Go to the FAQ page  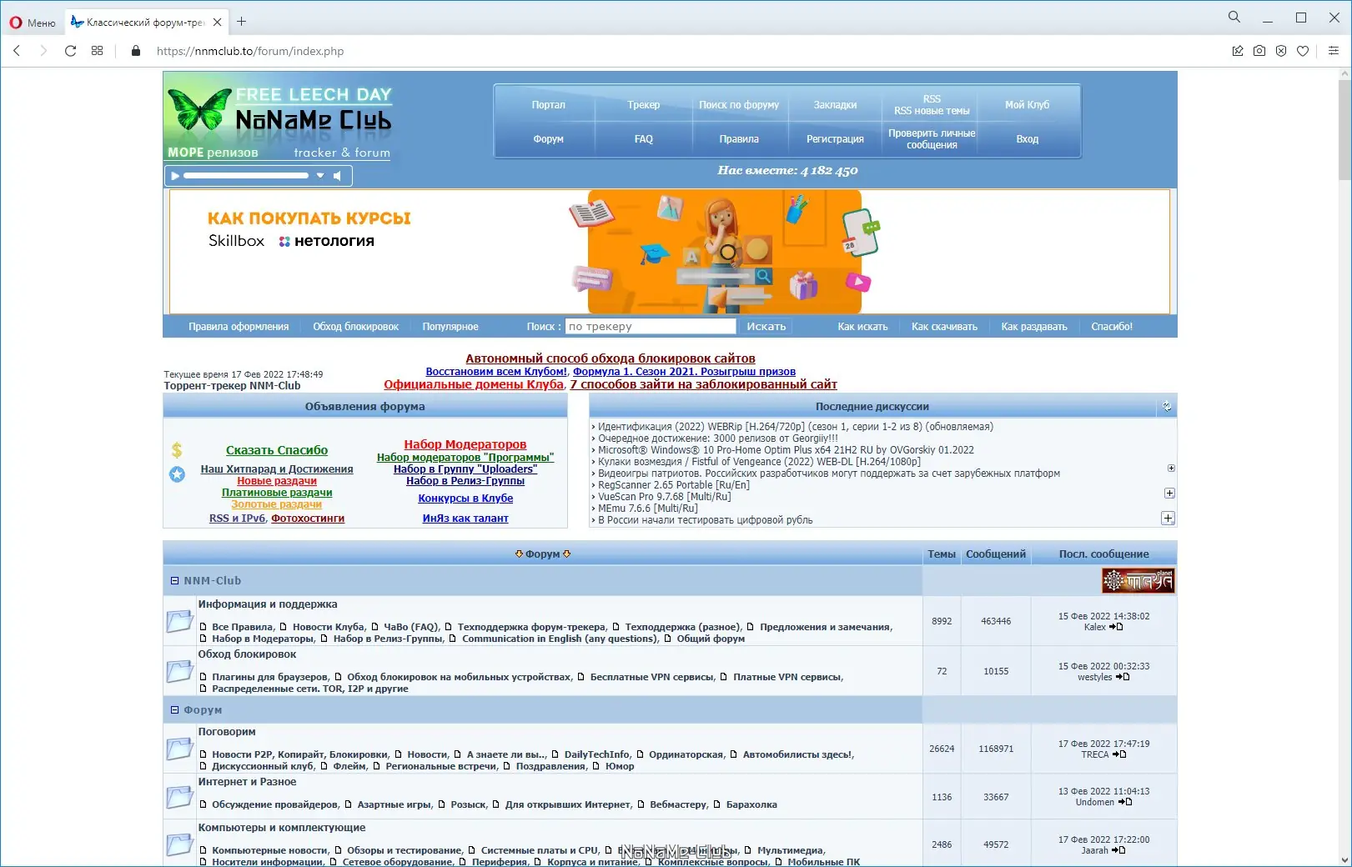pos(644,139)
